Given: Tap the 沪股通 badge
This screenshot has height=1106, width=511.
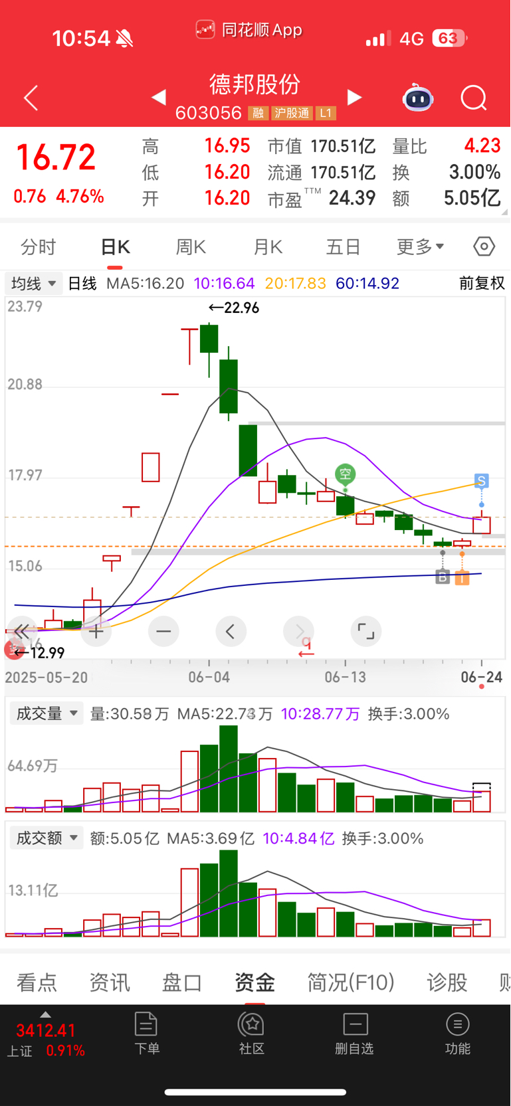Looking at the screenshot, I should tap(292, 114).
